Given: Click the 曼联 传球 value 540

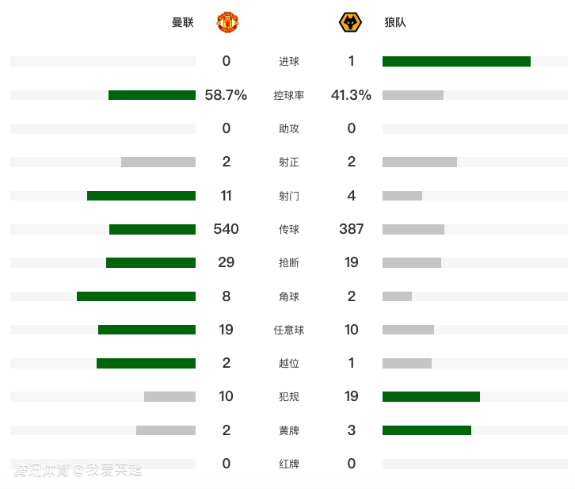Looking at the screenshot, I should click(226, 229).
